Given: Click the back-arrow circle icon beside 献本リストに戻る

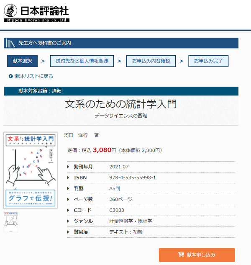Looking at the screenshot, I should 10,76.
